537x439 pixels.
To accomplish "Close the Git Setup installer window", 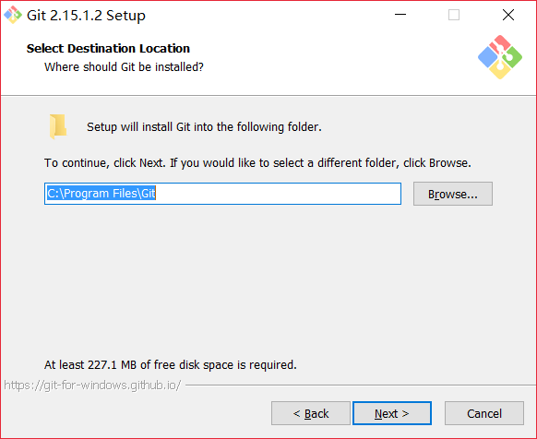I will coord(508,15).
